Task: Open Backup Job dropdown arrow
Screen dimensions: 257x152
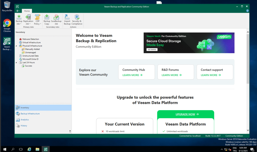Action: 21,24
